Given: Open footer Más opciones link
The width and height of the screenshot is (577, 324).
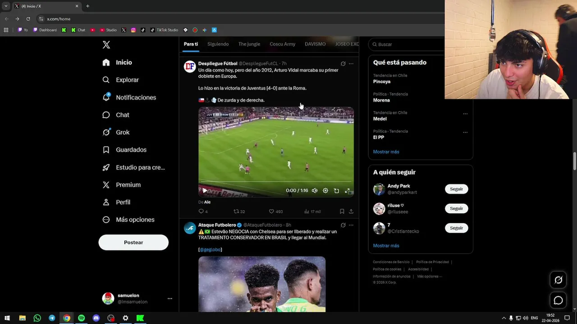Looking at the screenshot, I should tap(430, 276).
